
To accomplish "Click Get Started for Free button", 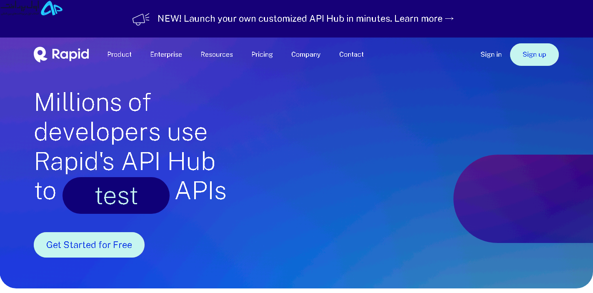I will 89,245.
